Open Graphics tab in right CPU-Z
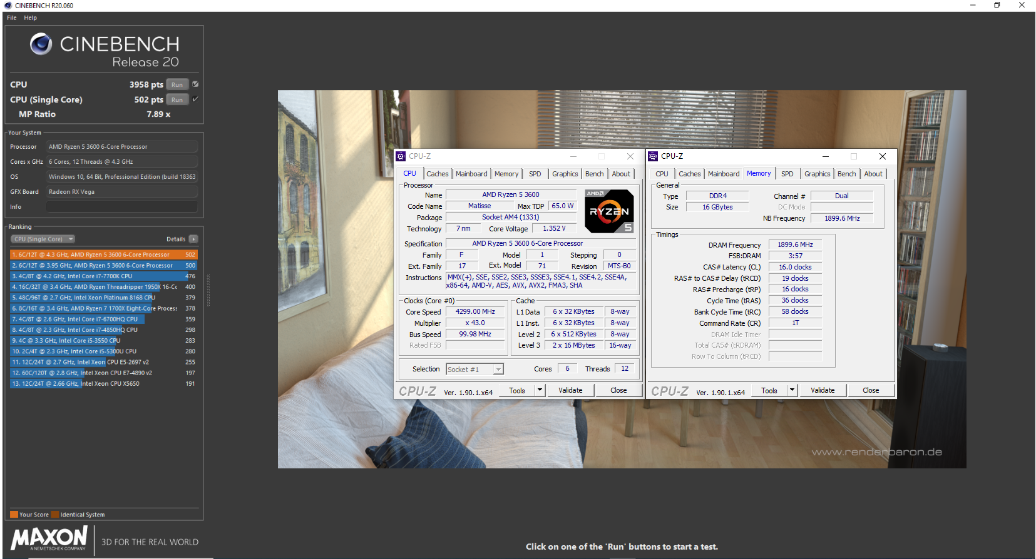This screenshot has width=1036, height=559. 818,174
